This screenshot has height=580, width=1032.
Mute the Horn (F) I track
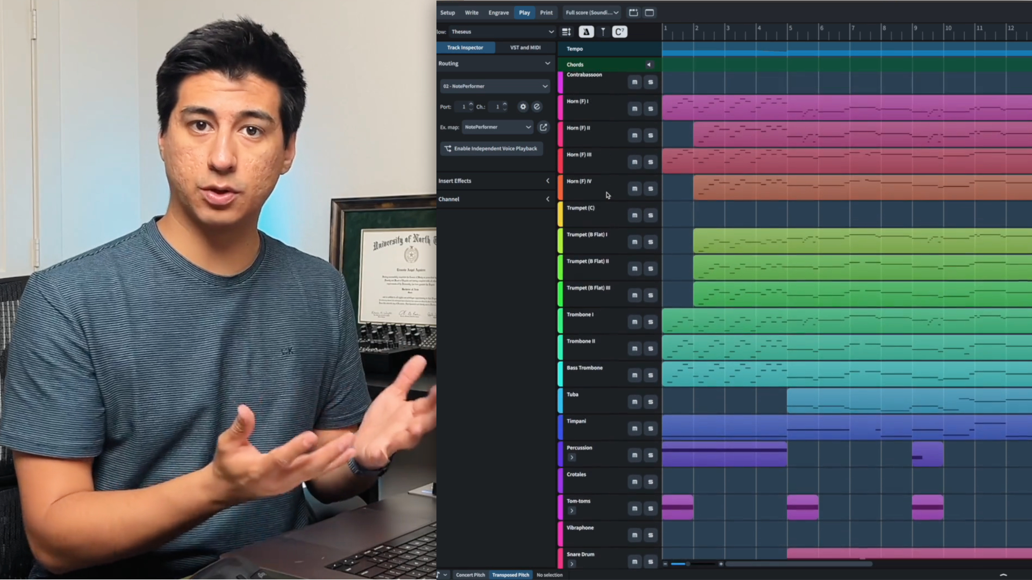click(x=634, y=109)
